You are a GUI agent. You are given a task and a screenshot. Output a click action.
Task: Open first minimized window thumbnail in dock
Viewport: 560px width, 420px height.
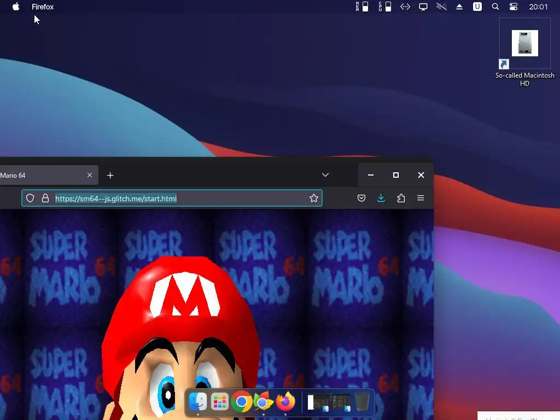pyautogui.click(x=318, y=403)
